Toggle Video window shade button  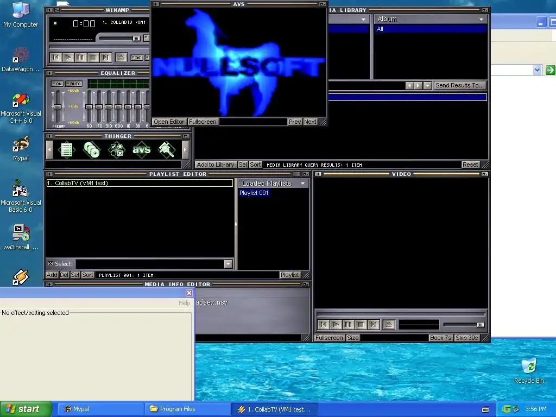[x=485, y=174]
